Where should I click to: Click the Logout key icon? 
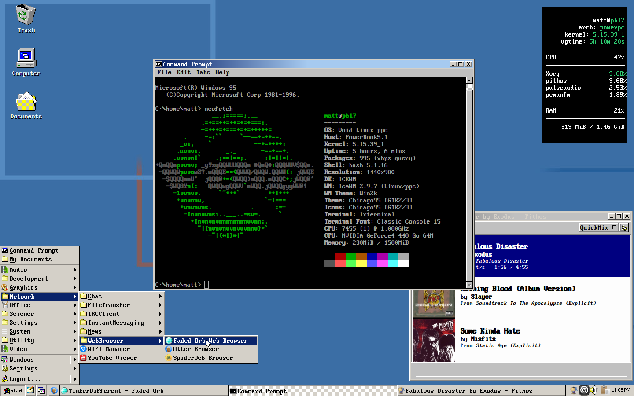coord(5,379)
